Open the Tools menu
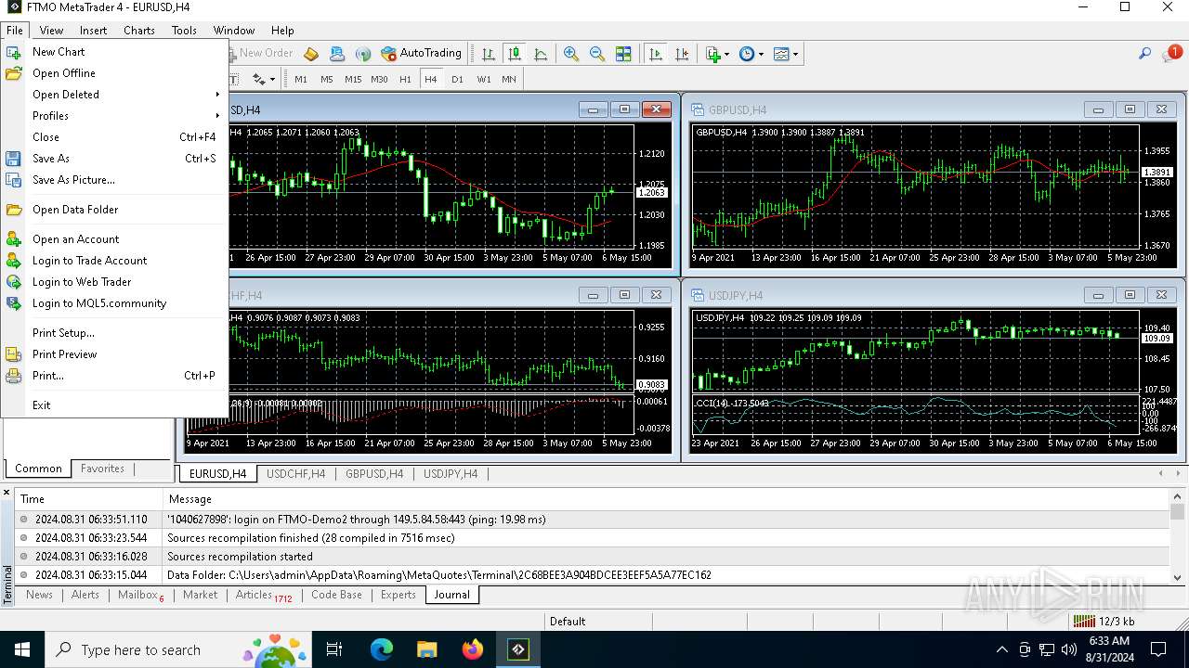 pos(184,30)
